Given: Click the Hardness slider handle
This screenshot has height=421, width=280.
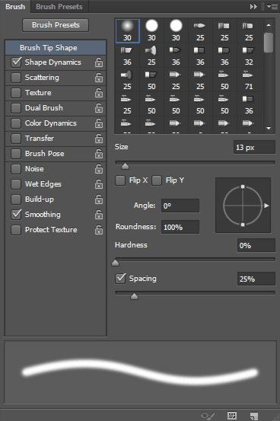Looking at the screenshot, I should coord(115,263).
